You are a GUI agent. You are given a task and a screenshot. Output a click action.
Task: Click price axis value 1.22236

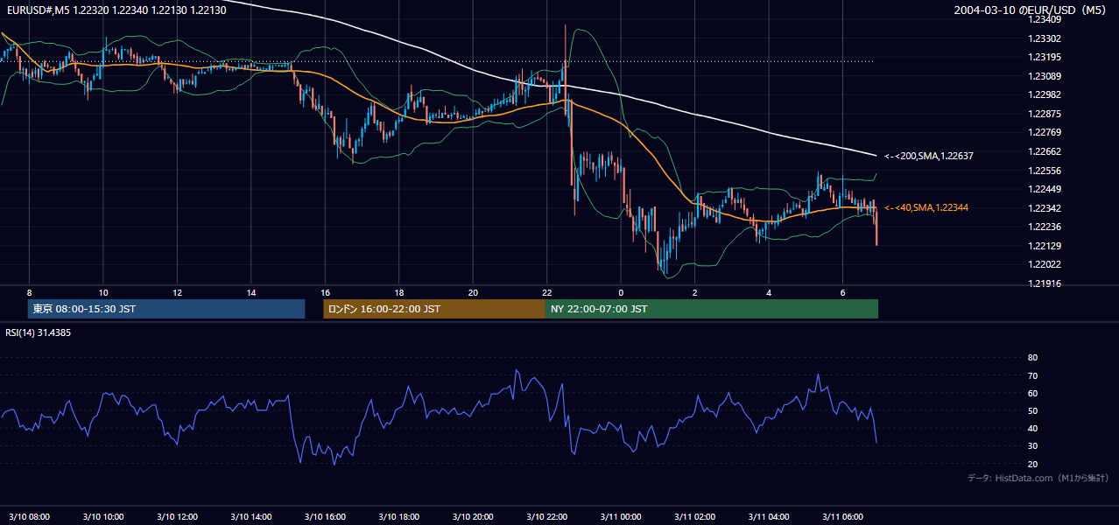pos(1043,227)
